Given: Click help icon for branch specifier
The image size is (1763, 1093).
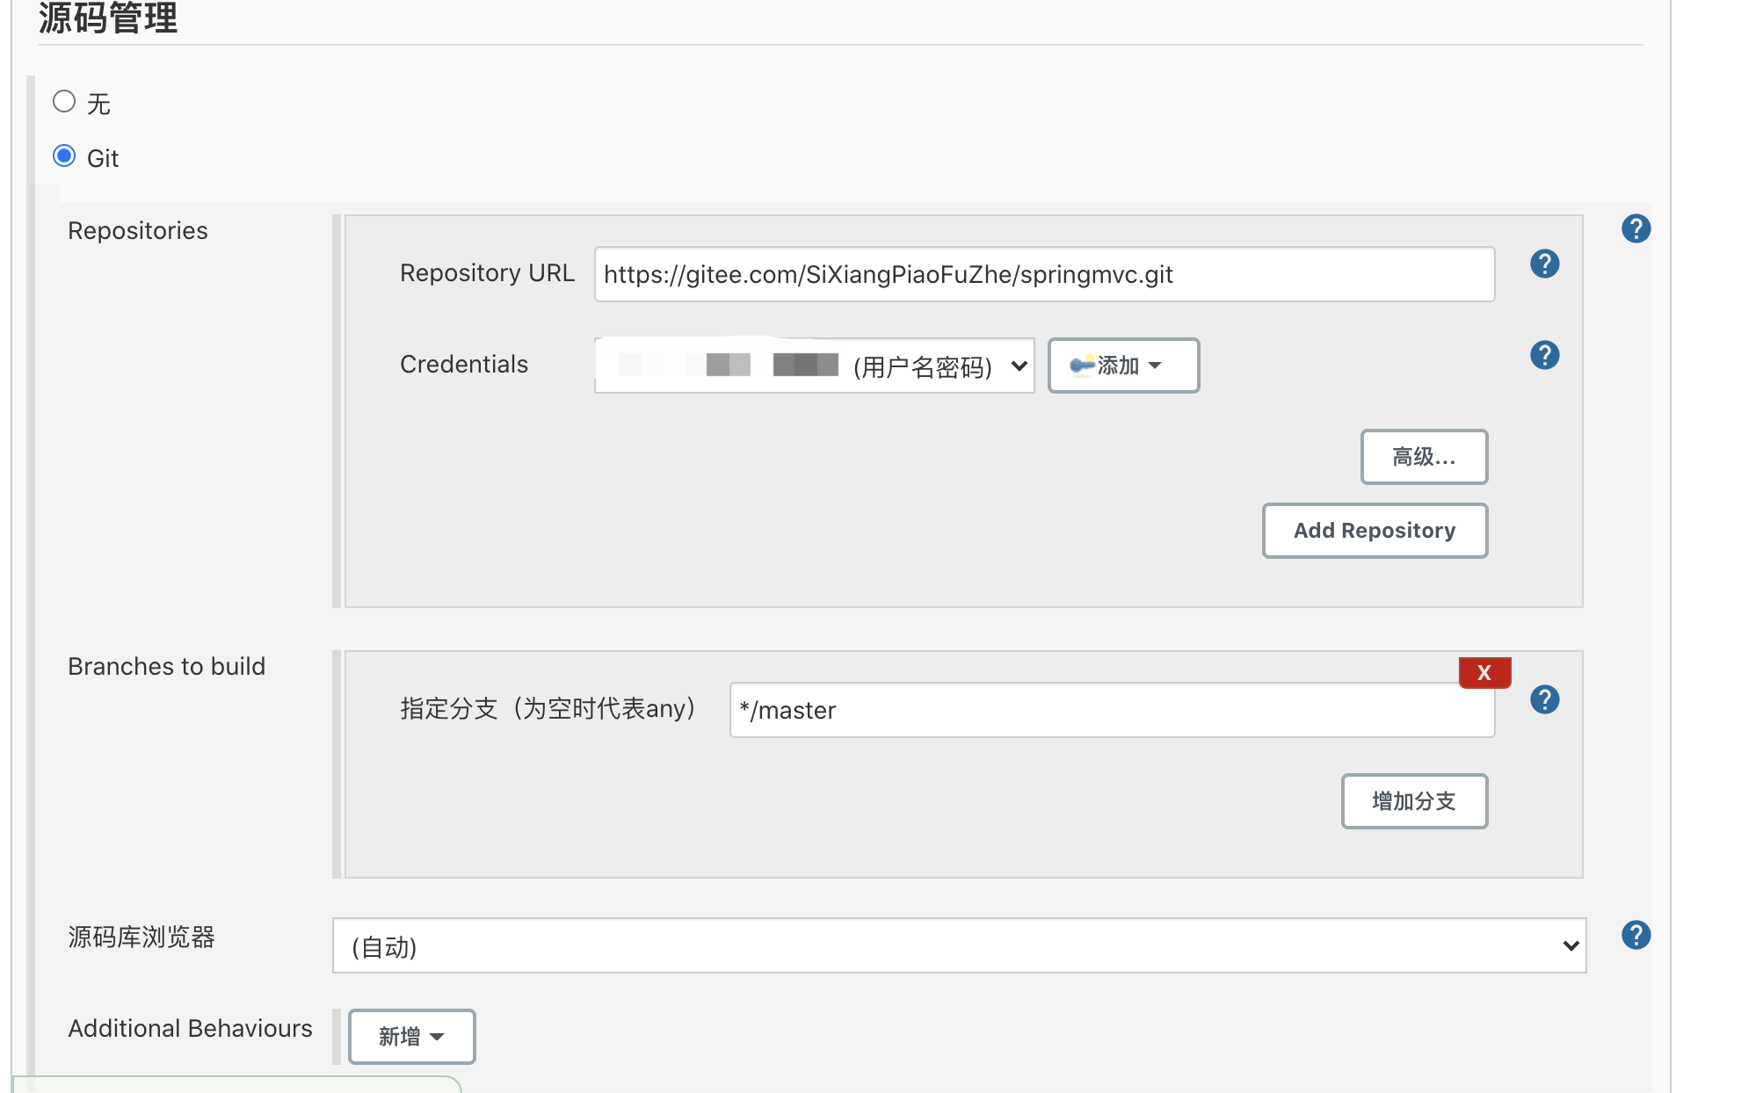Looking at the screenshot, I should click(1544, 699).
